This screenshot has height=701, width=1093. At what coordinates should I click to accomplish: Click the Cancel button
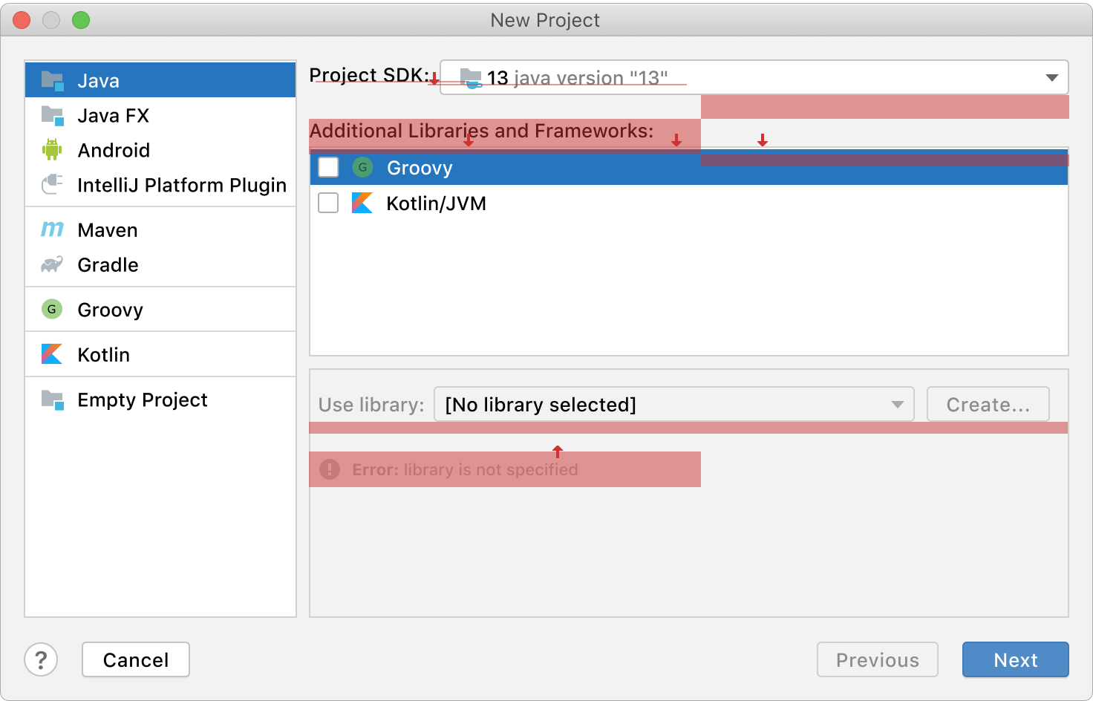(x=136, y=659)
